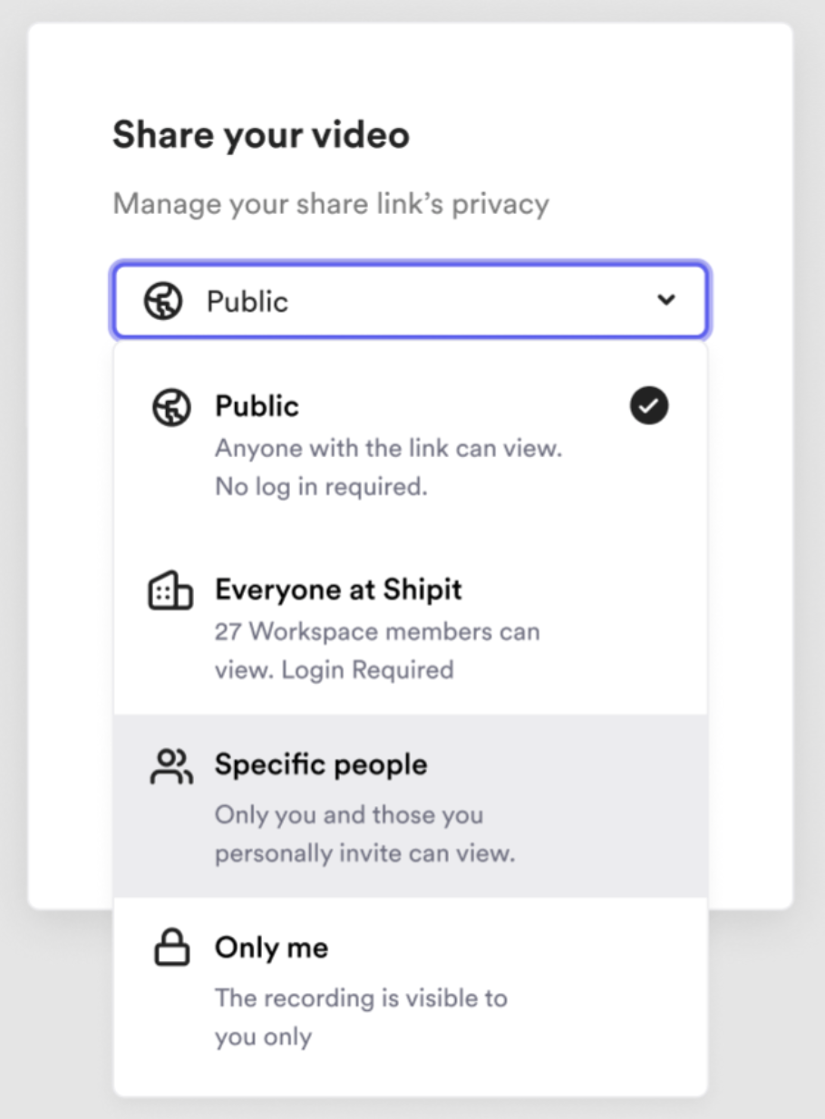The width and height of the screenshot is (825, 1119).
Task: Click 'No log in required.' line under Public
Action: click(x=321, y=487)
